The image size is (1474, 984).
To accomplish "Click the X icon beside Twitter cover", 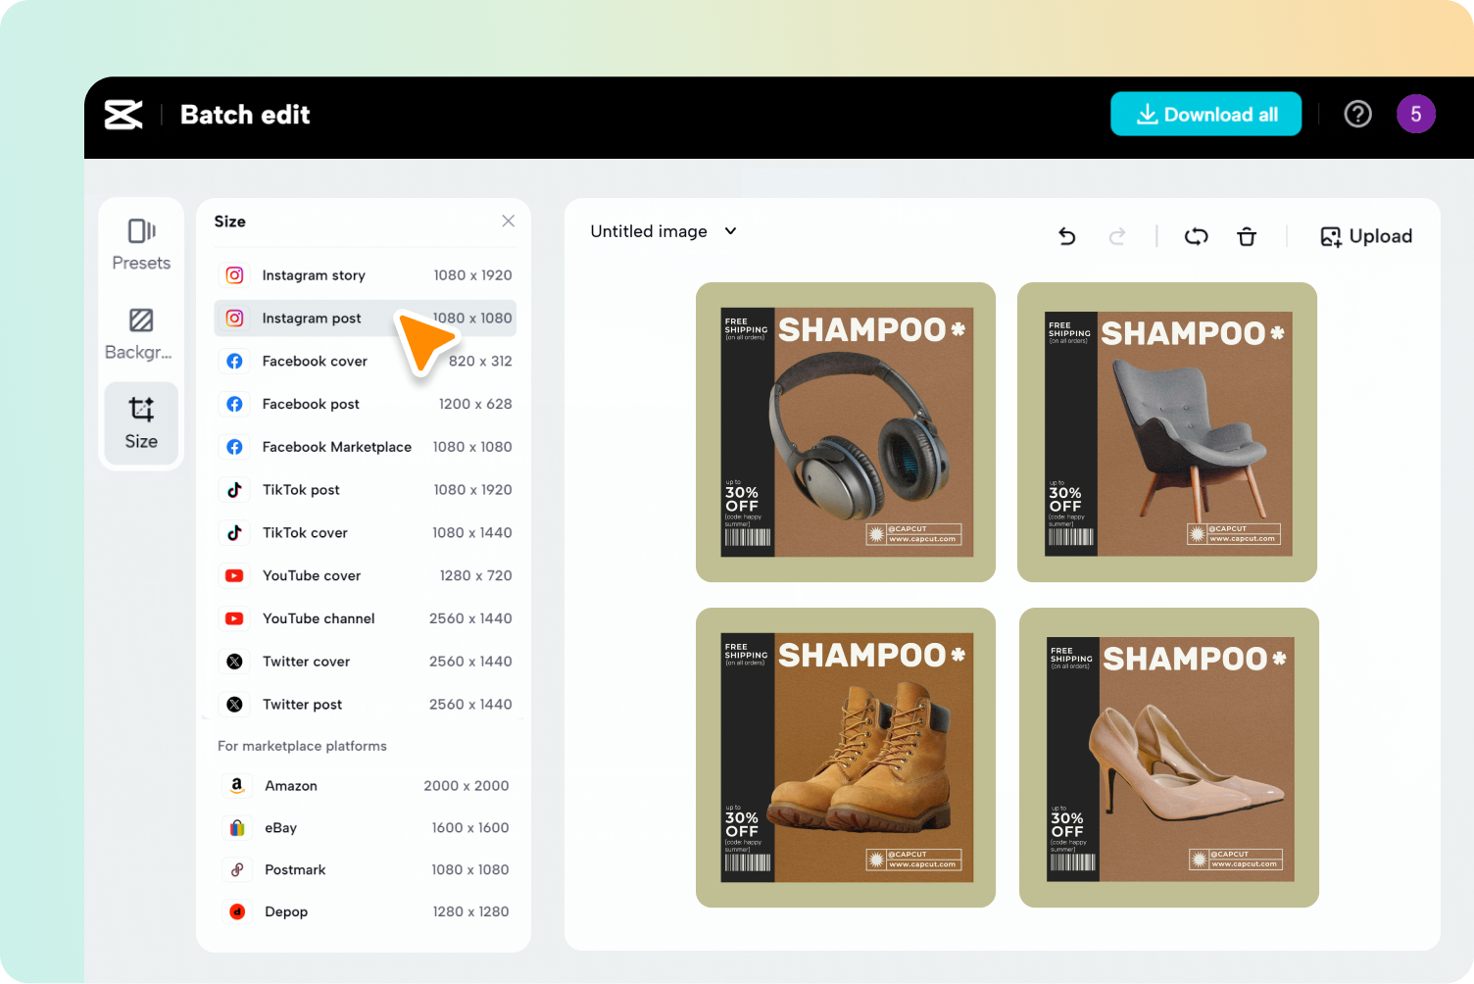I will [x=235, y=662].
